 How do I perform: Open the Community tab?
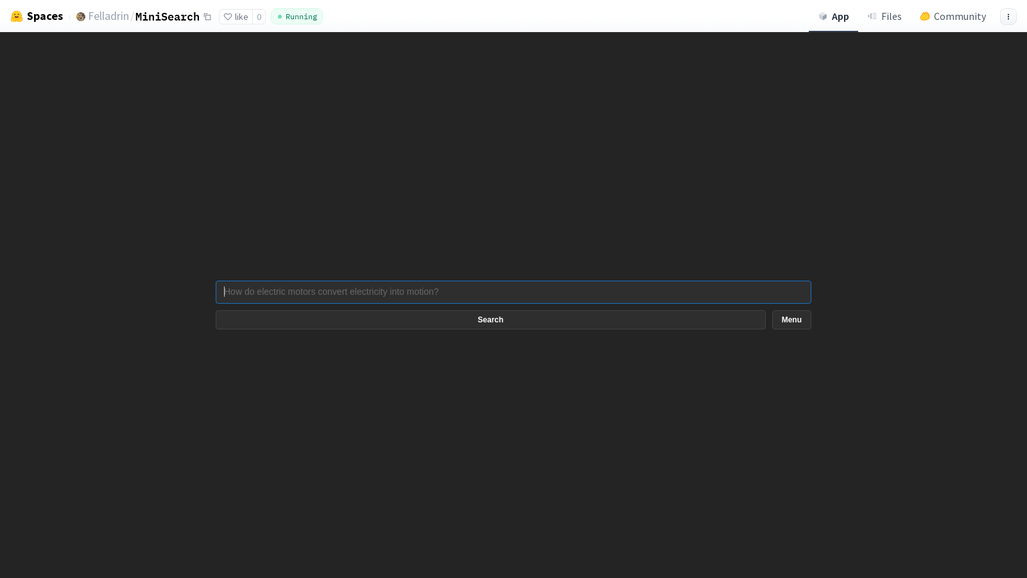[x=953, y=16]
